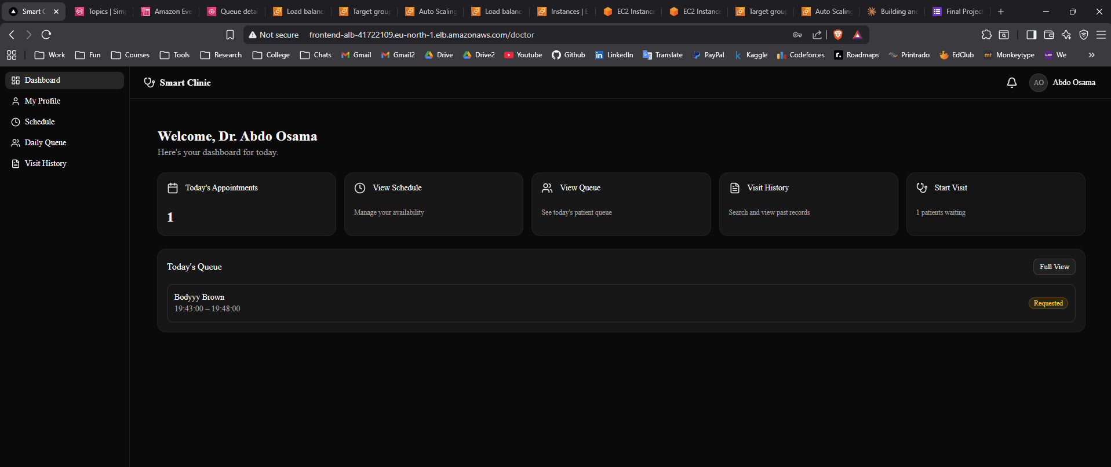Click the 19:43:00 – 19:48:00 time slot text

pos(207,309)
